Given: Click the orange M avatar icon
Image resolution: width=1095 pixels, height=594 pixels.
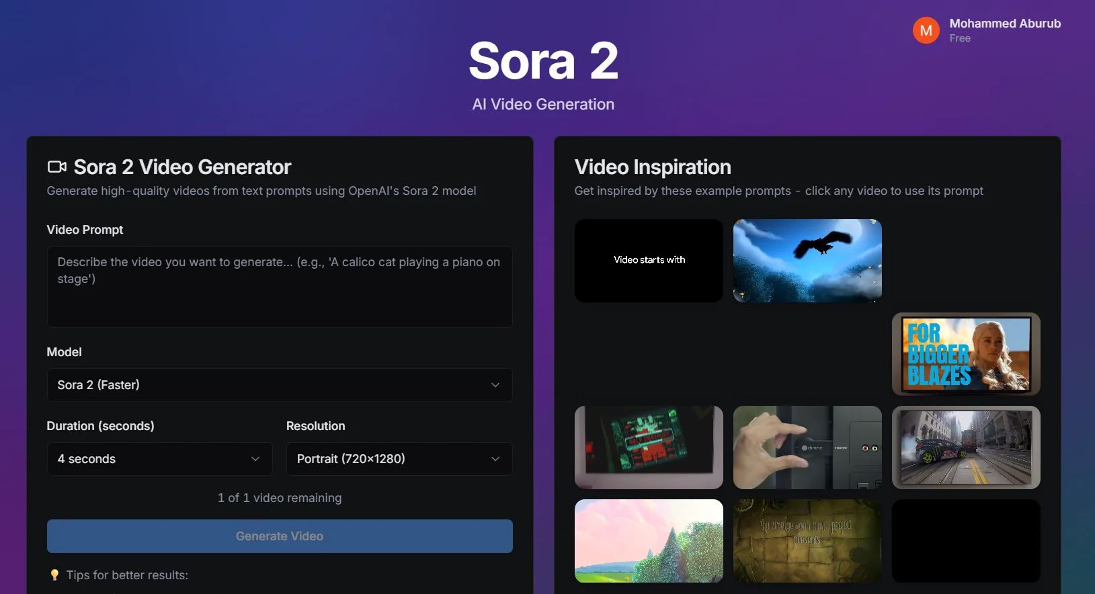Looking at the screenshot, I should click(x=926, y=30).
